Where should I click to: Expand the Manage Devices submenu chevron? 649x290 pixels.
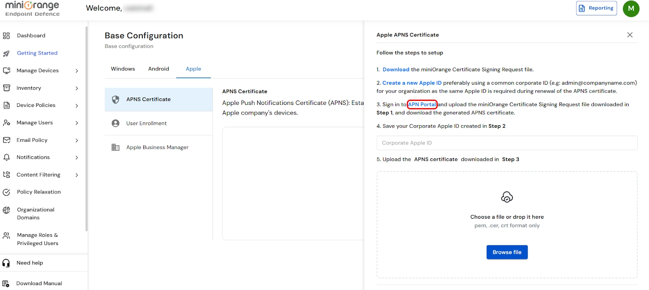tap(77, 71)
